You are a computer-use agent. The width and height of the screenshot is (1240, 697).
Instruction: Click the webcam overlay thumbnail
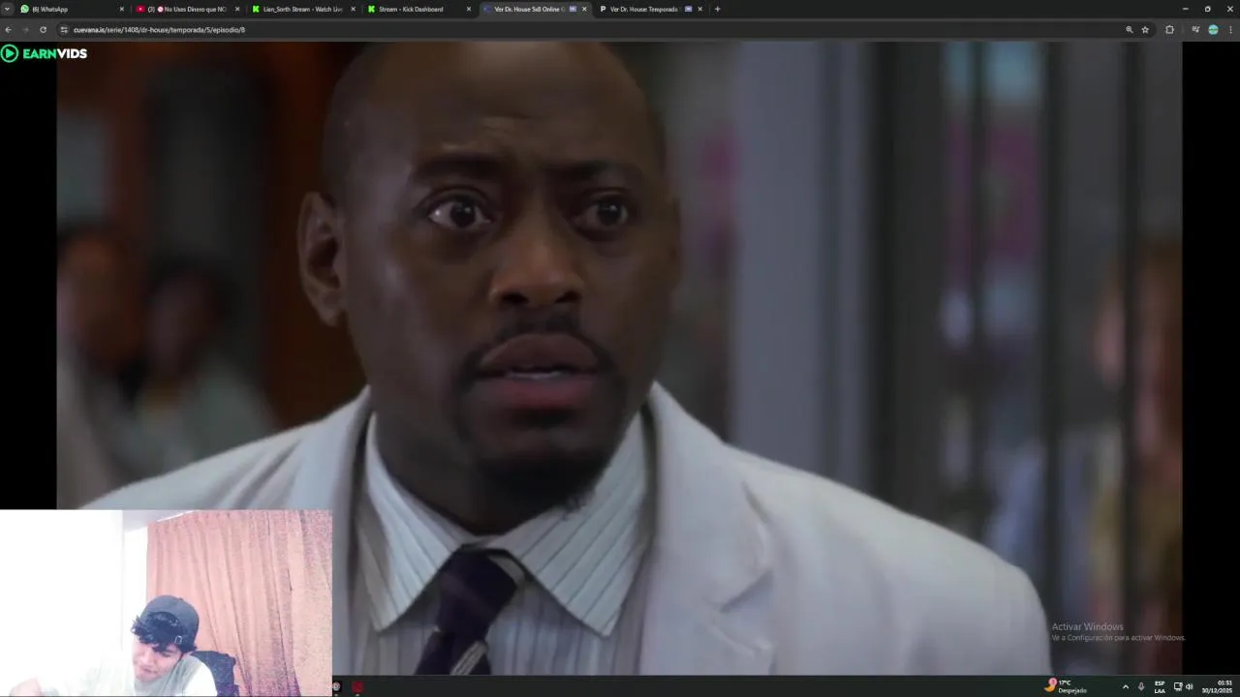point(166,603)
